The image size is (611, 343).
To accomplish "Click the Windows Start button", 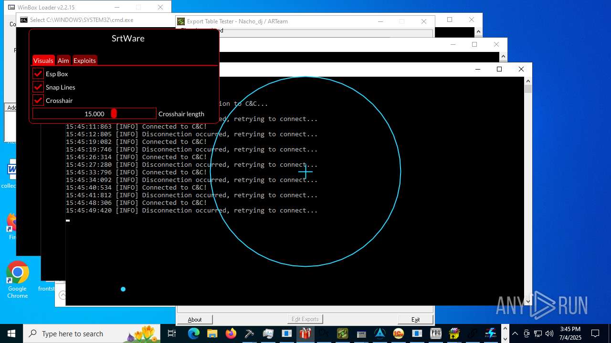I will pyautogui.click(x=11, y=333).
